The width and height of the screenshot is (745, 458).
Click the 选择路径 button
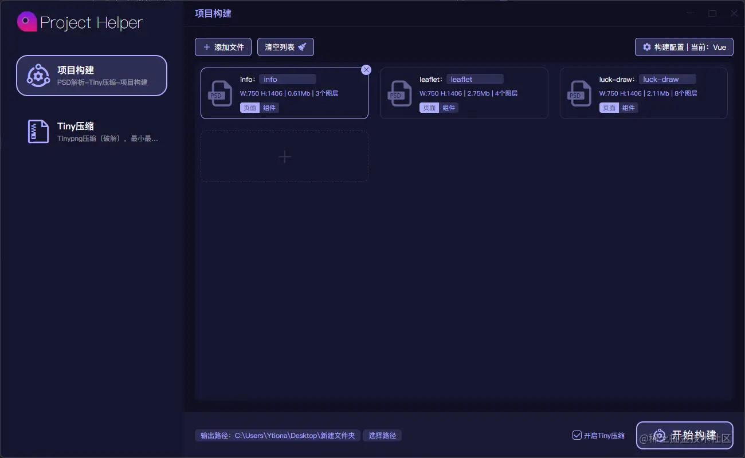382,436
